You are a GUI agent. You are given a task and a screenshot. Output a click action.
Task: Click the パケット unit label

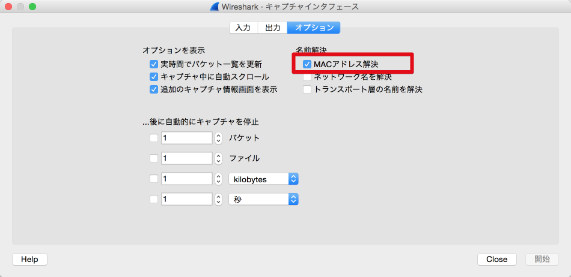(245, 138)
